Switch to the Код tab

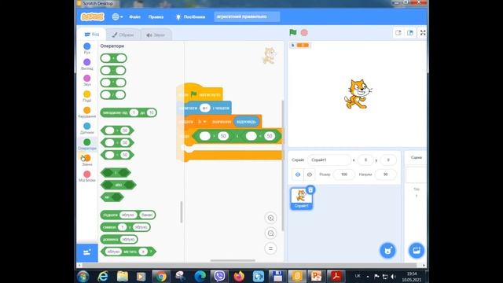click(x=92, y=35)
